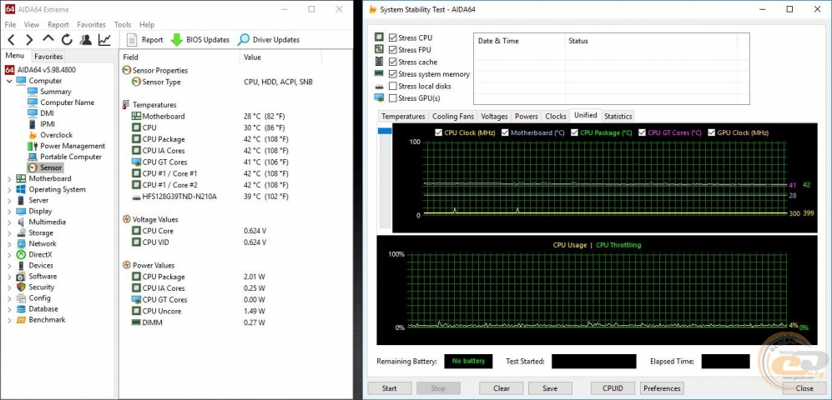The height and width of the screenshot is (400, 832).
Task: Open the Report menu
Action: click(x=58, y=24)
